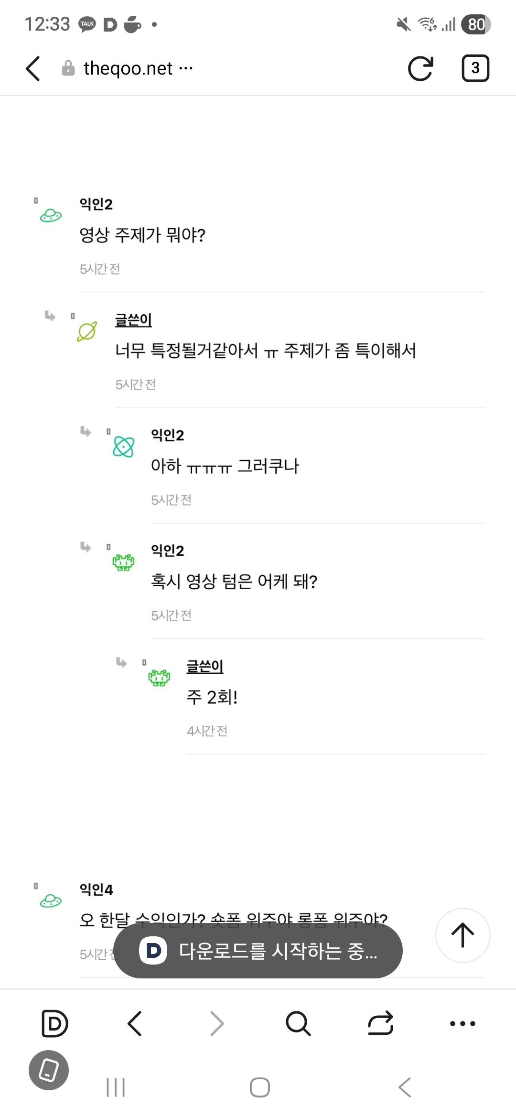Reload the theqoo.net page
516x1119 pixels.
[x=420, y=68]
